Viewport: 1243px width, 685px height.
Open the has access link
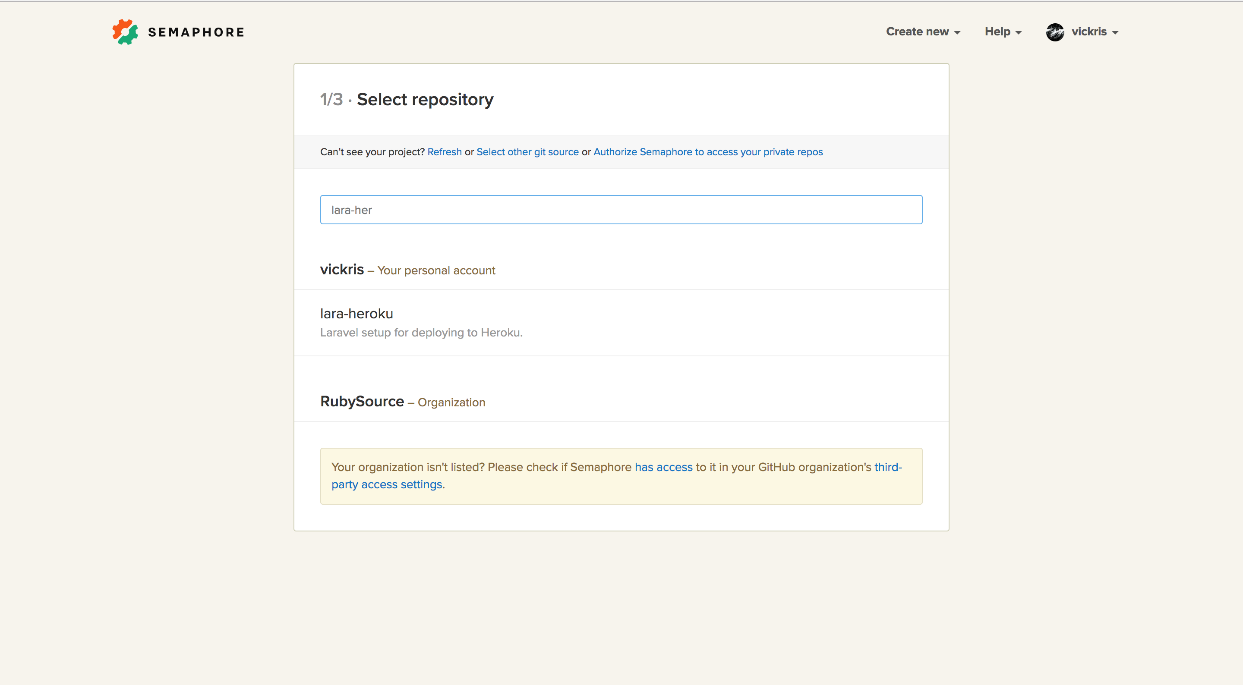[663, 468]
